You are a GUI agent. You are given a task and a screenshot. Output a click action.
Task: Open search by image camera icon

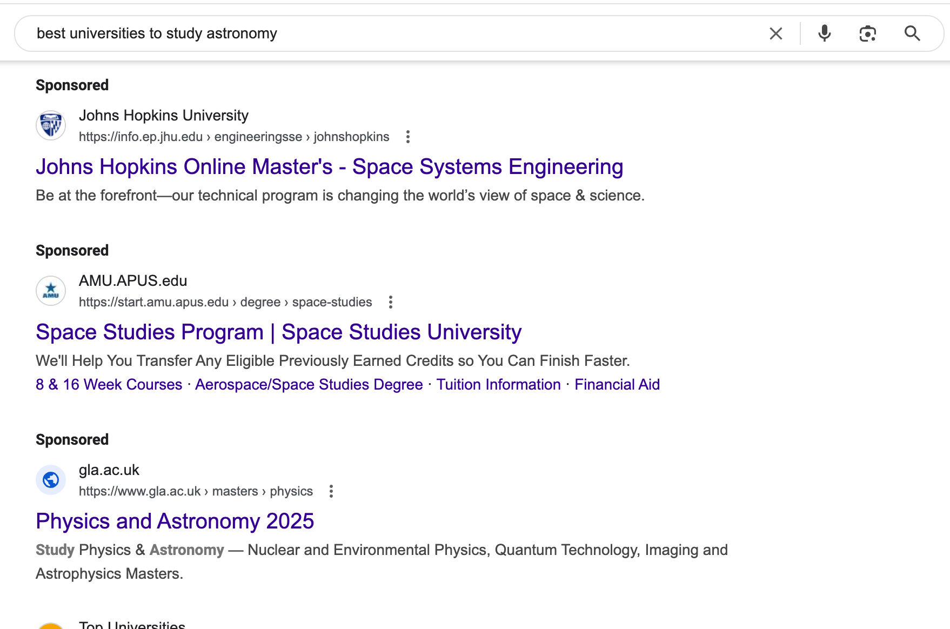point(868,34)
